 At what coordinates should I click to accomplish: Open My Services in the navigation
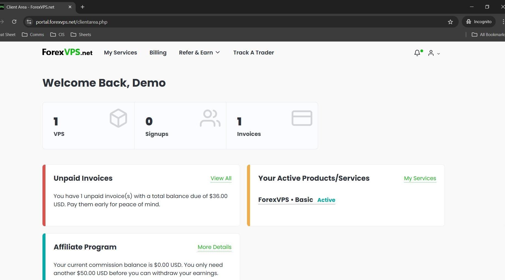120,53
